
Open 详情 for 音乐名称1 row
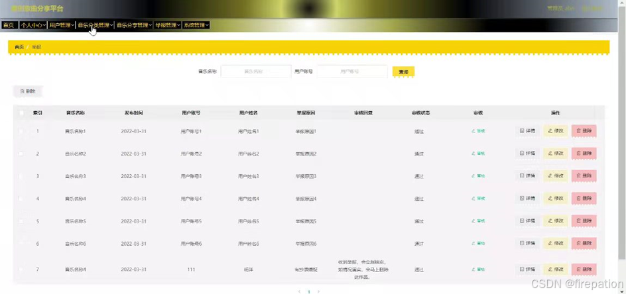(x=527, y=131)
